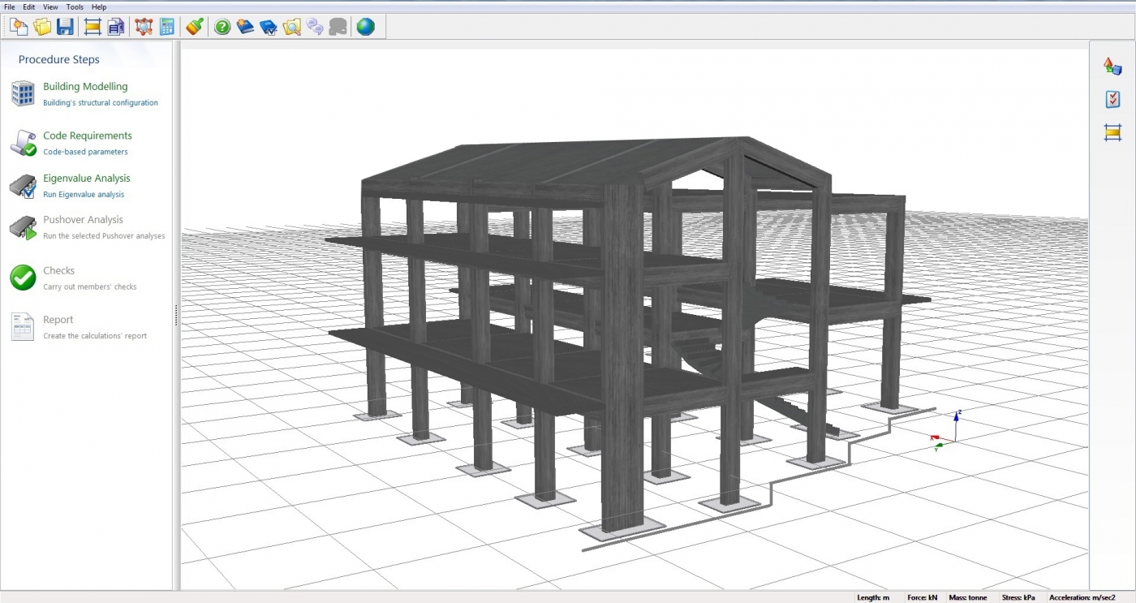
Task: Open the Report step label
Action: [x=58, y=320]
